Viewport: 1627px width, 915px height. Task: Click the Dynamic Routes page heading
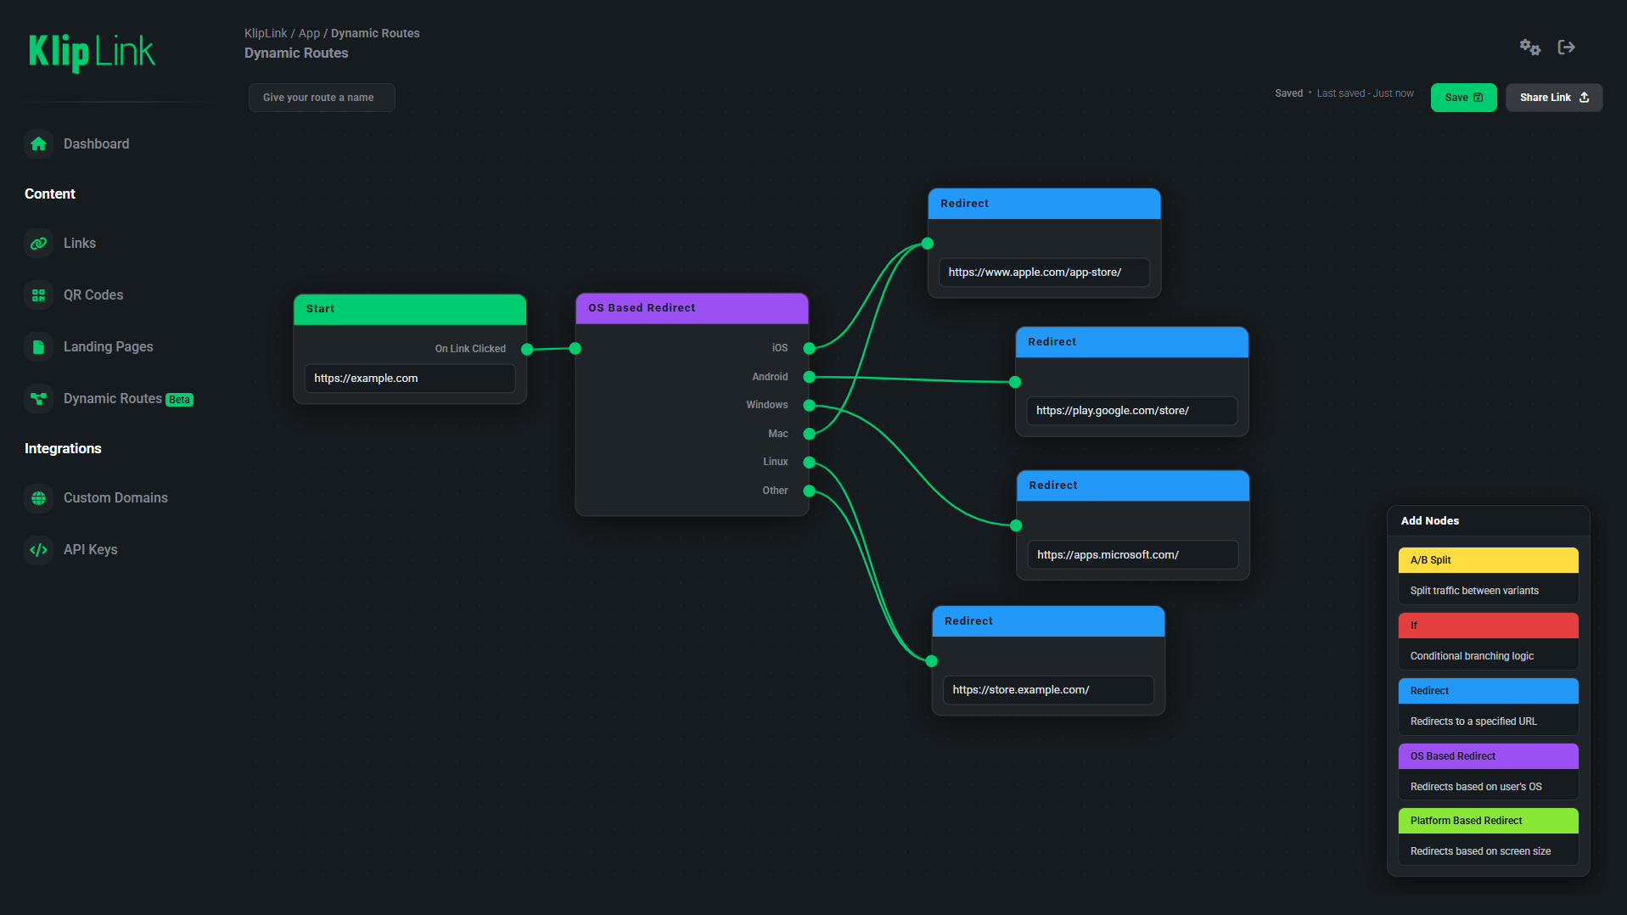coord(296,53)
